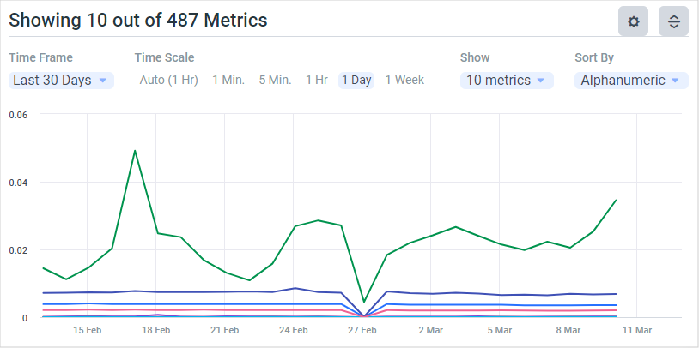Screen dimensions: 699x348
Task: Click the '0.06' y-axis value
Action: click(x=18, y=115)
